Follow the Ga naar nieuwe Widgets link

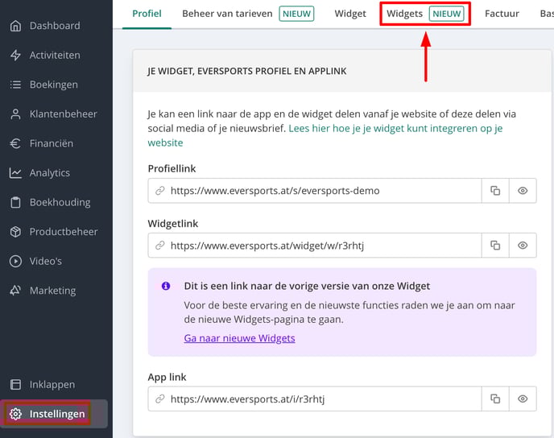point(239,338)
